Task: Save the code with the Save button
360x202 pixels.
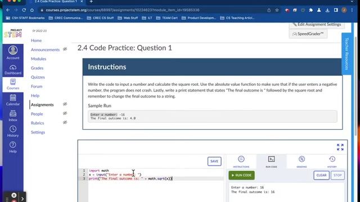Action: click(x=214, y=161)
